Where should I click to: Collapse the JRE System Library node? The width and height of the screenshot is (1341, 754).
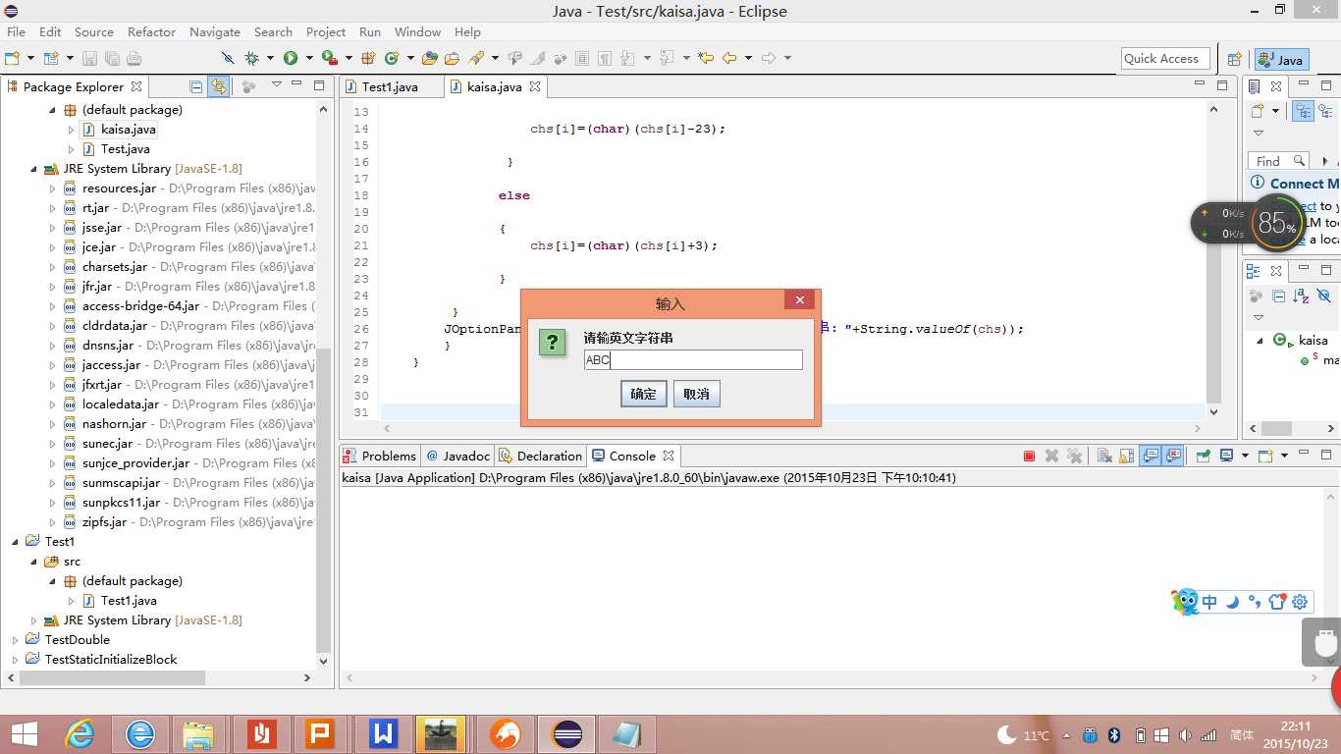[x=34, y=169]
